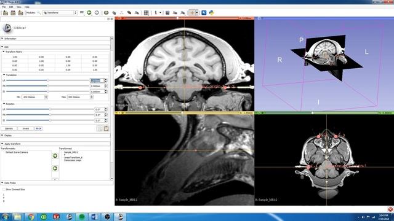The height and width of the screenshot is (221, 394).
Task: Click the upper green transform arrow button
Action: pyautogui.click(x=55, y=156)
